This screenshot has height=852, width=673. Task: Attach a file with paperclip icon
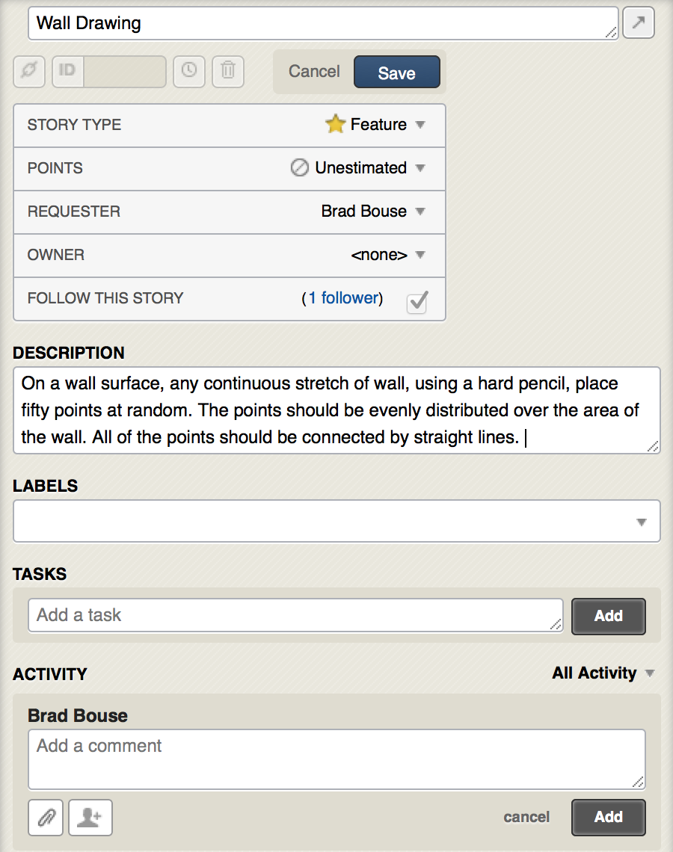point(46,817)
